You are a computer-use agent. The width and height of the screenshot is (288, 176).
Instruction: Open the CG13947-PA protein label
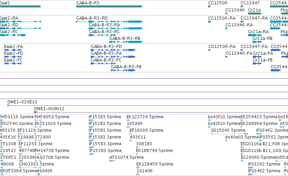254,47
